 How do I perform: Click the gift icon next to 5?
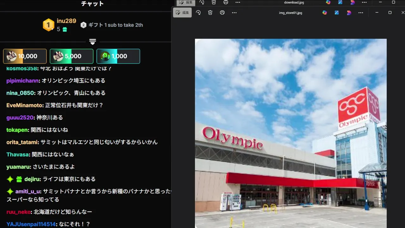click(x=65, y=29)
